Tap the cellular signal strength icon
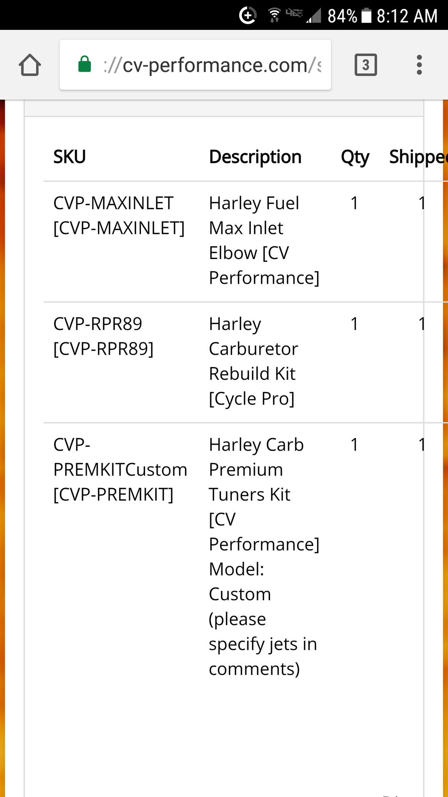Image resolution: width=448 pixels, height=797 pixels. pyautogui.click(x=314, y=16)
